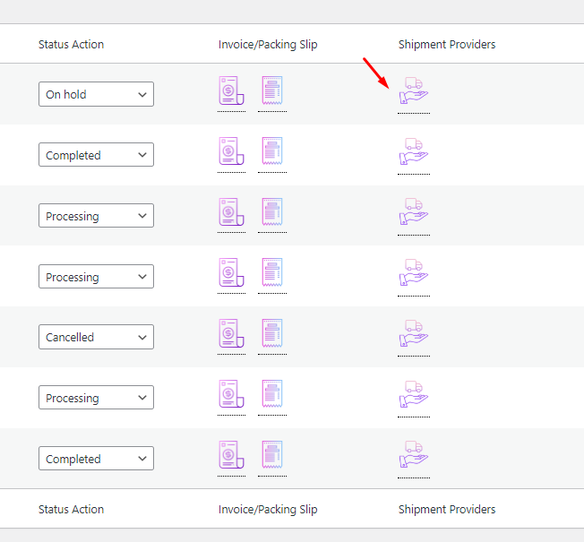584x542 pixels.
Task: Open the invoice in the first Completed row
Action: click(x=231, y=151)
